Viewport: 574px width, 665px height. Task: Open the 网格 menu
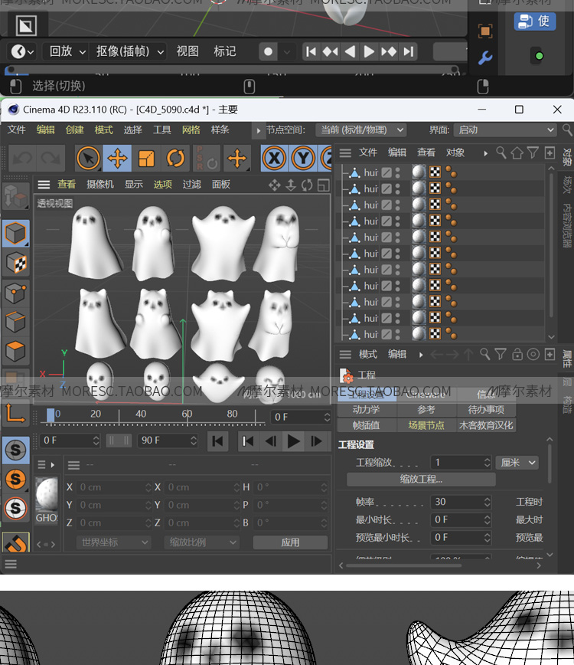(191, 129)
